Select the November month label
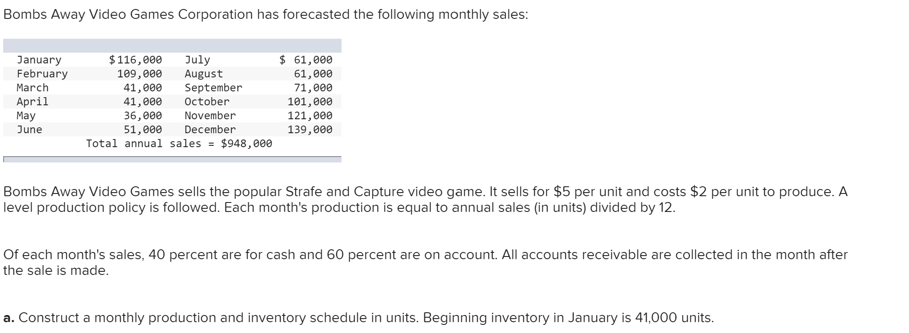This screenshot has height=333, width=909. pyautogui.click(x=210, y=116)
